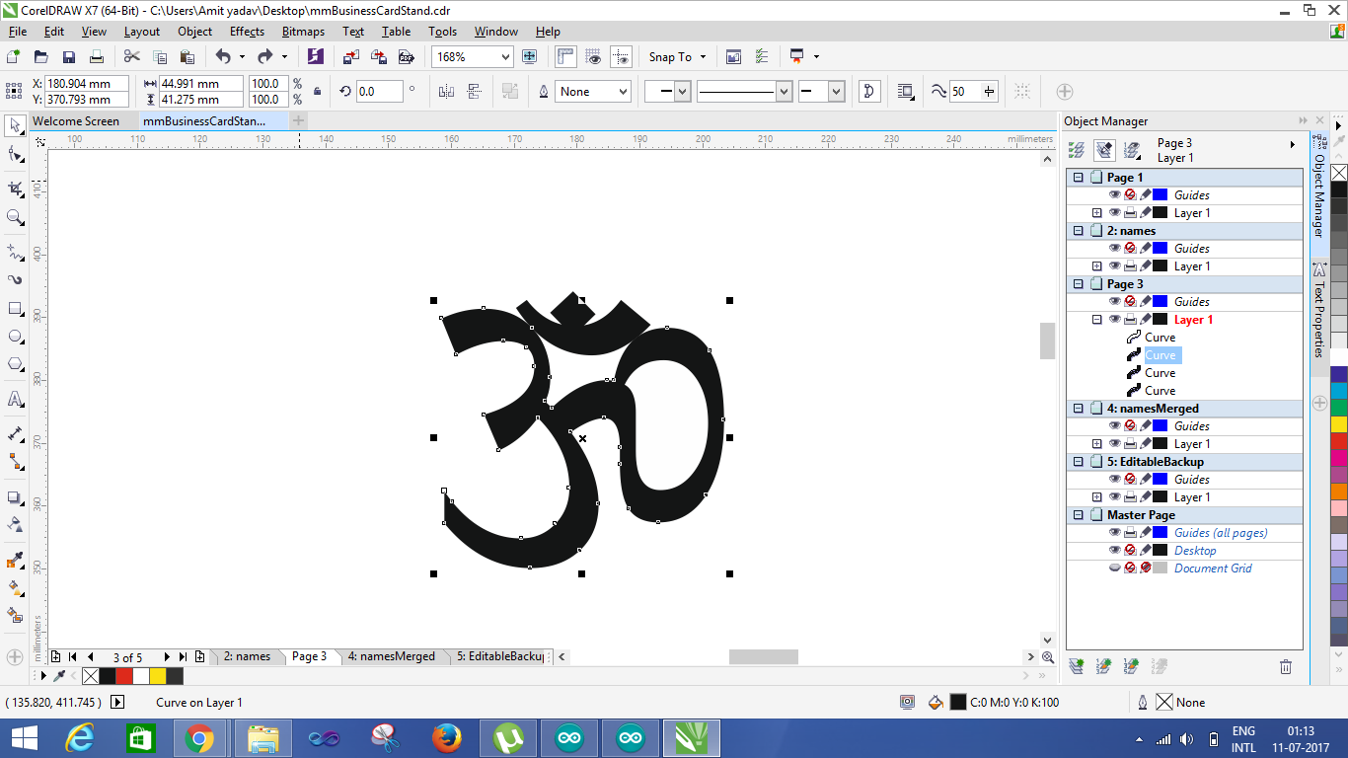Image resolution: width=1348 pixels, height=758 pixels.
Task: Pick yellow swatch in document palette
Action: [158, 676]
